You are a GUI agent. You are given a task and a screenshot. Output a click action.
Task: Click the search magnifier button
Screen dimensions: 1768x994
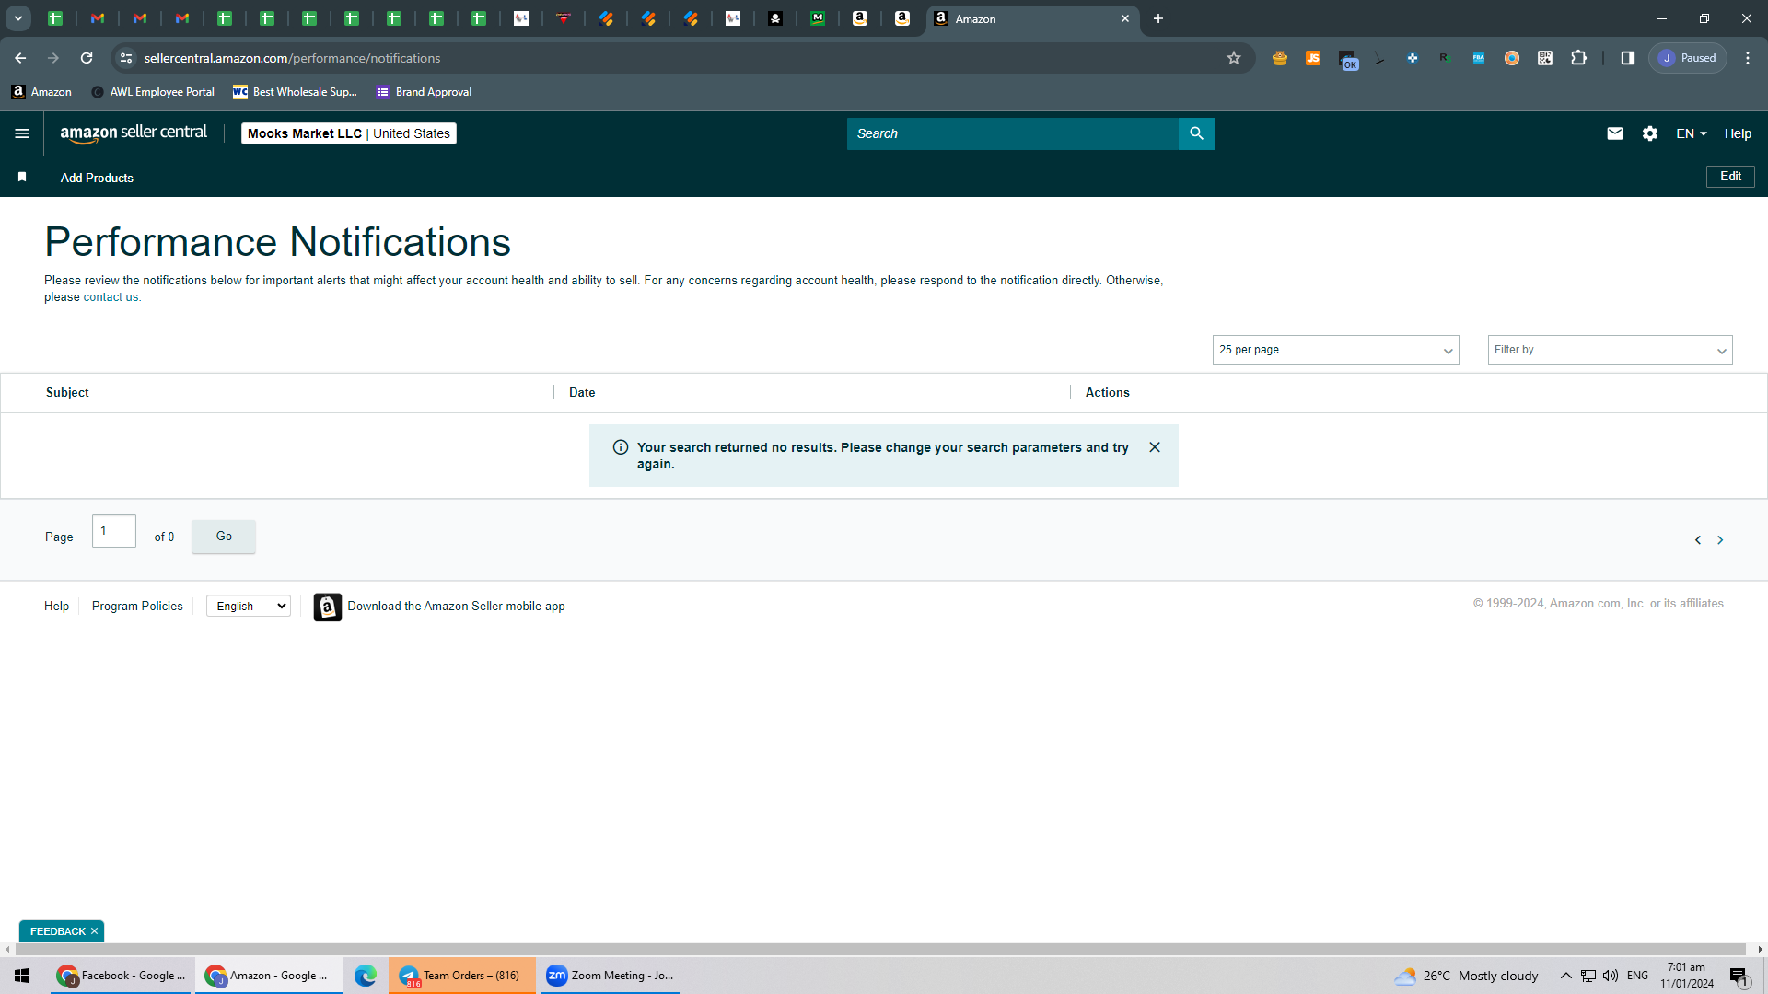[1196, 133]
